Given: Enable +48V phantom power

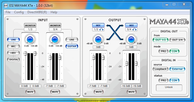Looking at the screenshot, I should pos(14,53).
